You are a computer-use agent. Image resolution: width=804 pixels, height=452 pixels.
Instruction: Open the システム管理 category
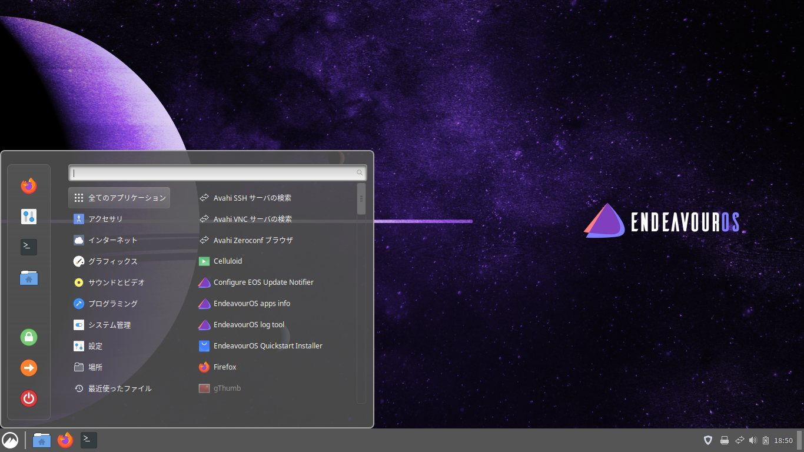[119, 325]
